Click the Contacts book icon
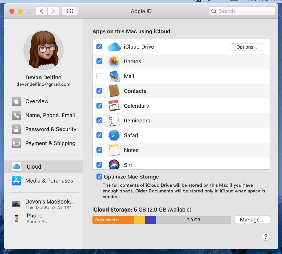 pos(114,91)
